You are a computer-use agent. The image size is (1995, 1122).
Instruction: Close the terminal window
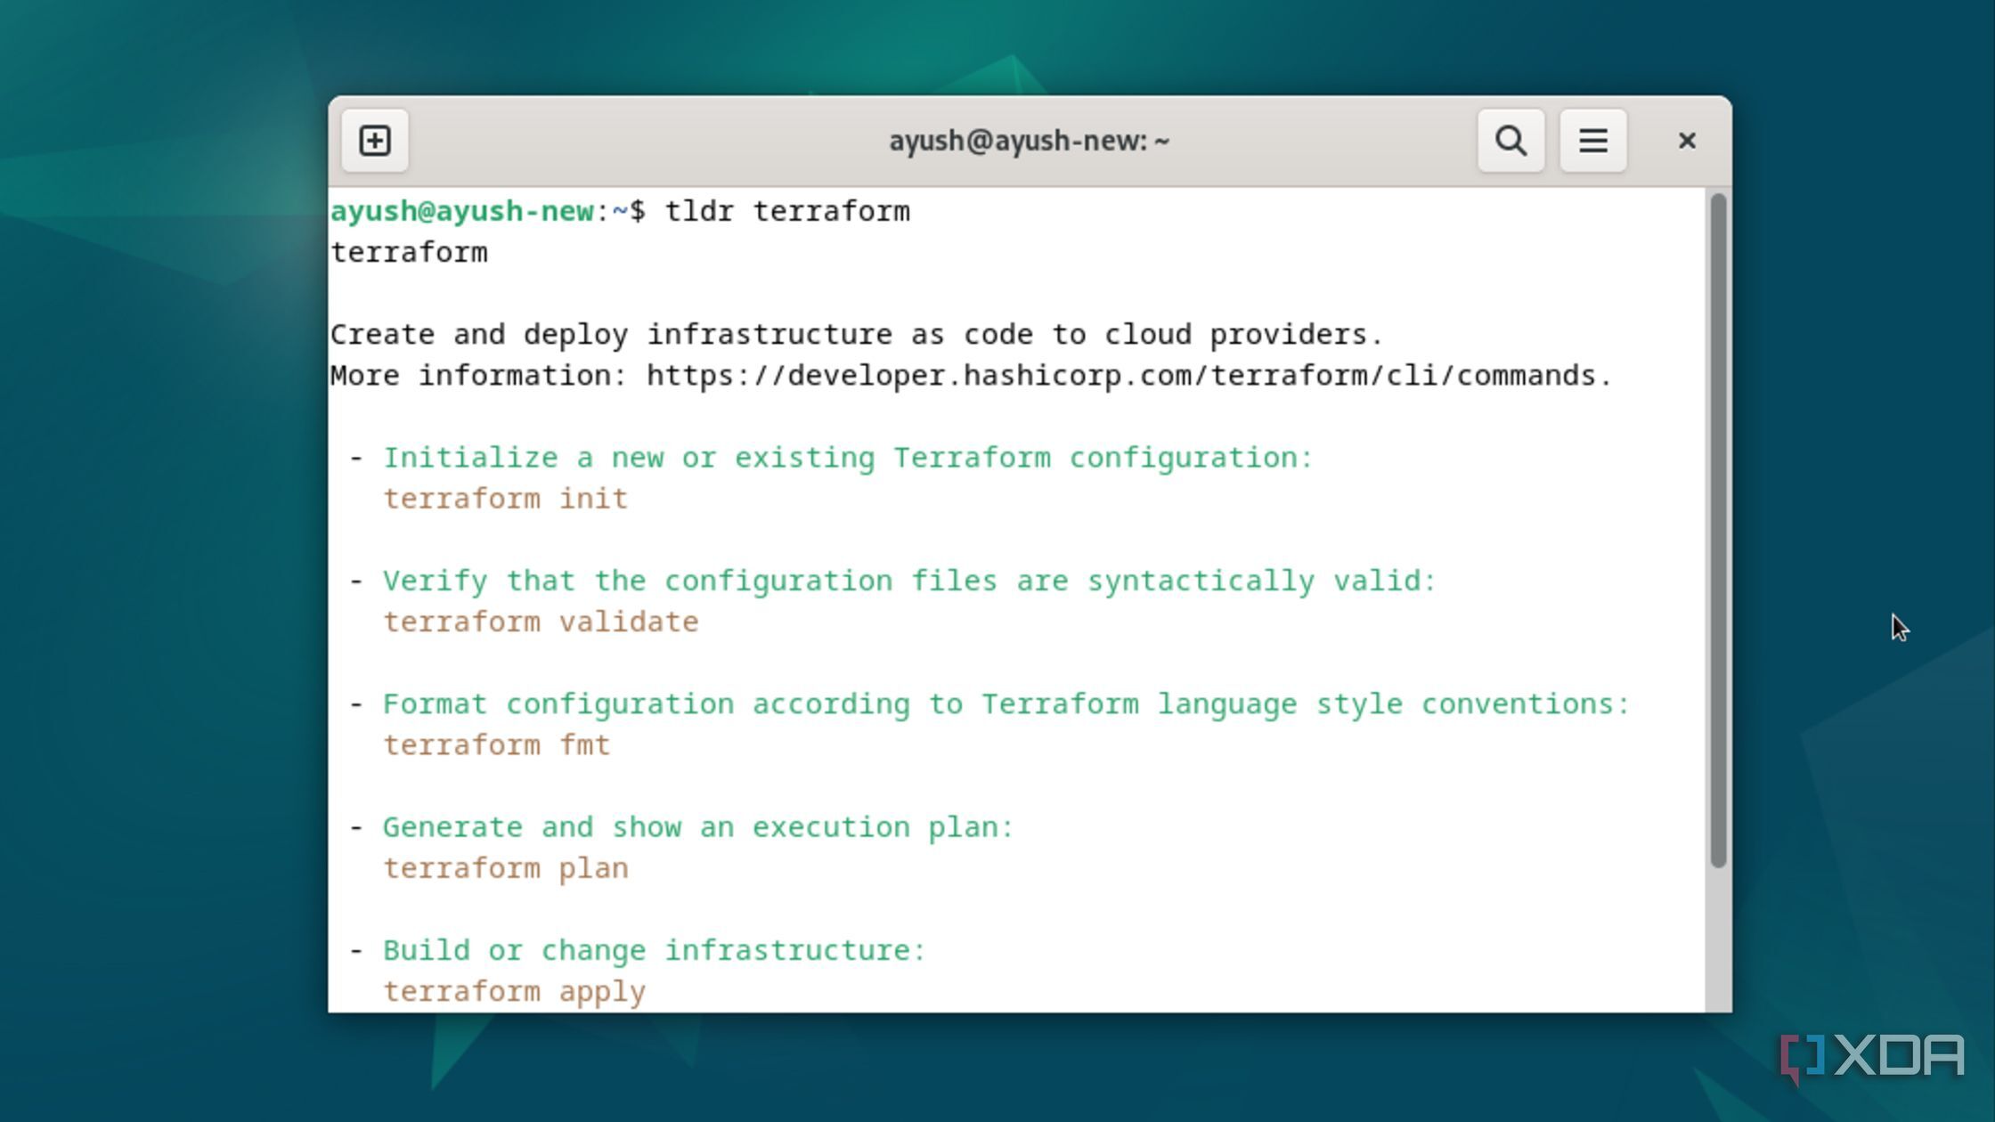pos(1686,141)
